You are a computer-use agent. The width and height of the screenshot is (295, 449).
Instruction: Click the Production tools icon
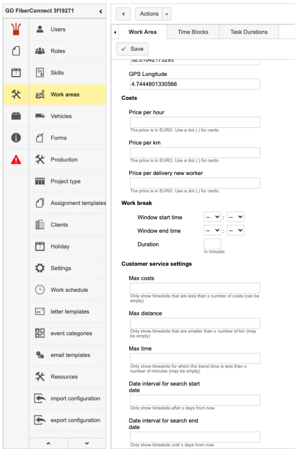tap(40, 160)
